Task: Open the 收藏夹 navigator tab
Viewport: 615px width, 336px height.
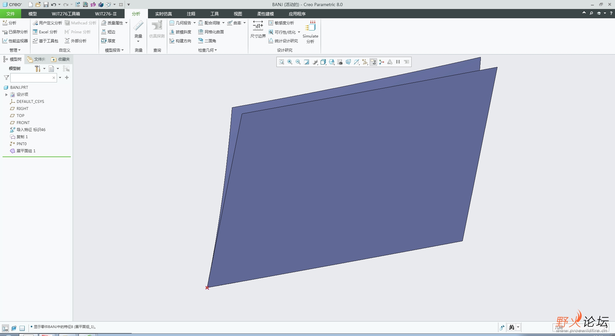Action: pos(61,59)
